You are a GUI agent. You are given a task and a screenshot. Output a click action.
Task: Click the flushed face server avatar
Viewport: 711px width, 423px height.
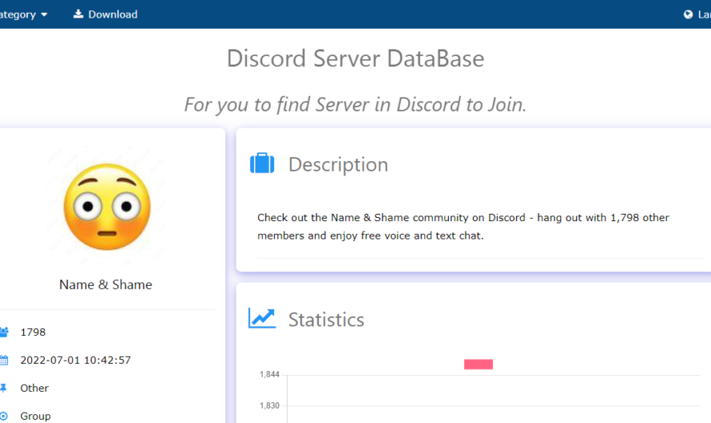tap(106, 206)
